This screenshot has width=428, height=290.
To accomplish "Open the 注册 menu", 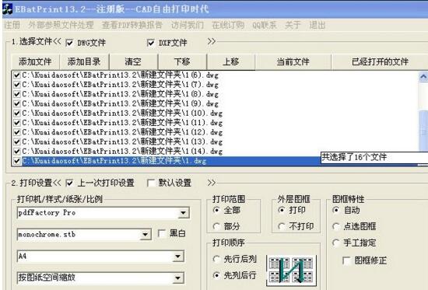I will pyautogui.click(x=12, y=25).
